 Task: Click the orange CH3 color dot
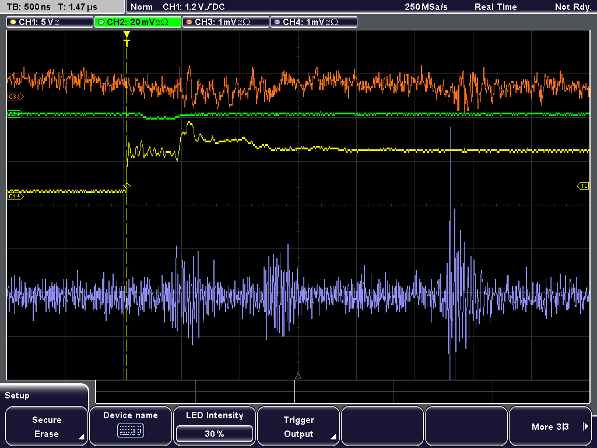point(189,22)
